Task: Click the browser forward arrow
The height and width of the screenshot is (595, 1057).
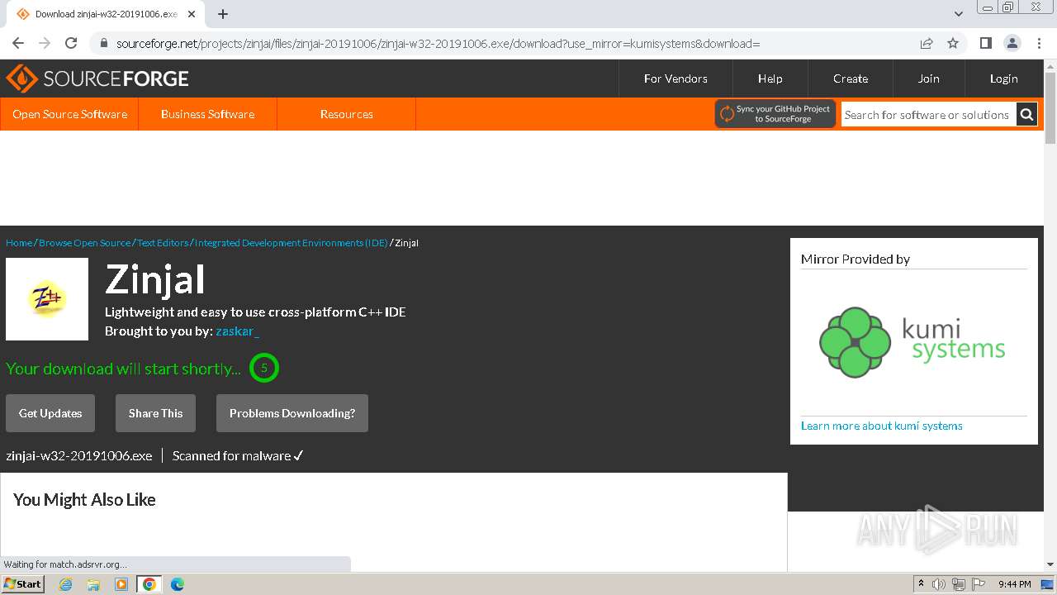Action: 45,43
